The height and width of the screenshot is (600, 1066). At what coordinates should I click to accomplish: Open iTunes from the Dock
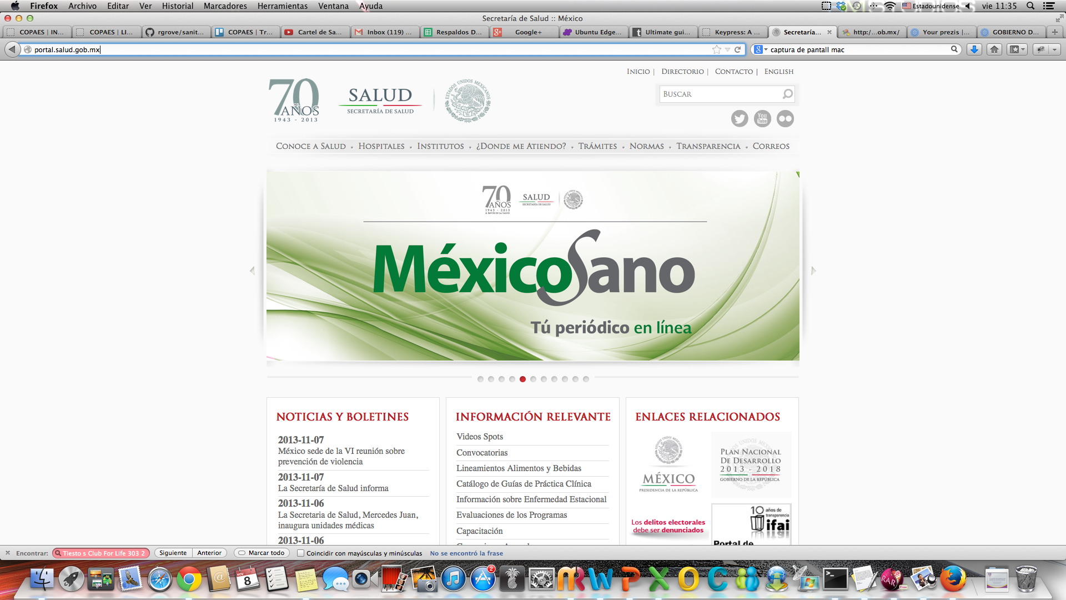point(454,579)
